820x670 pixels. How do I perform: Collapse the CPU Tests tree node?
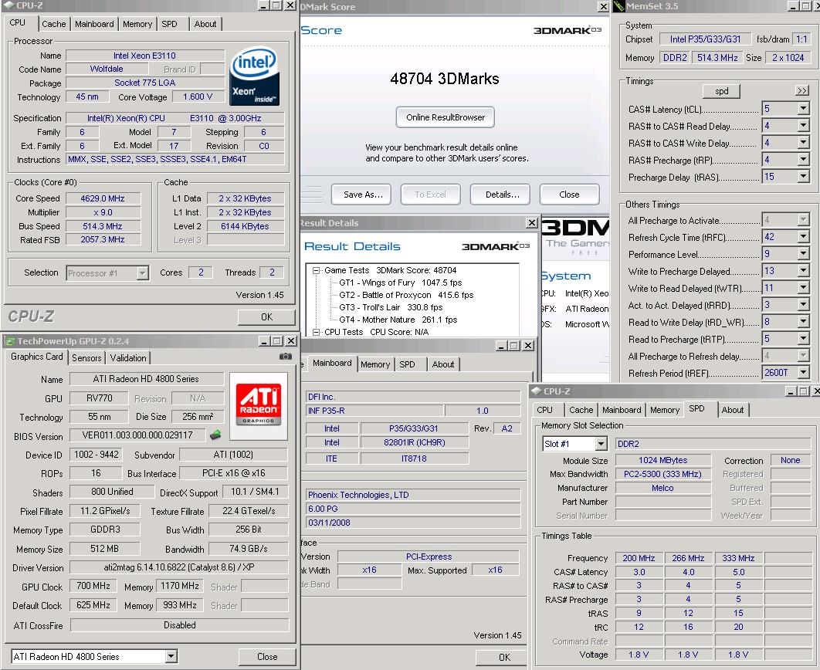coord(316,332)
